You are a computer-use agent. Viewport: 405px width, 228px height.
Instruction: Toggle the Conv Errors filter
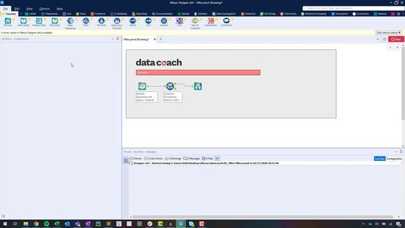click(153, 158)
